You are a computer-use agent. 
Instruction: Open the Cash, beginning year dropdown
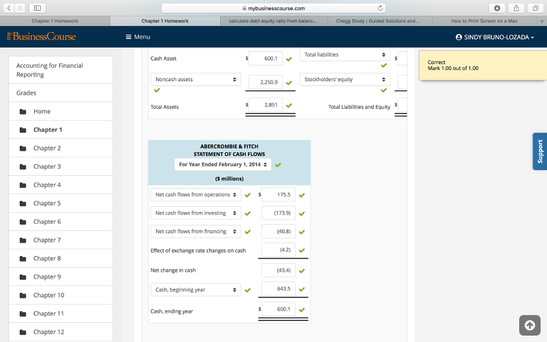(196, 290)
